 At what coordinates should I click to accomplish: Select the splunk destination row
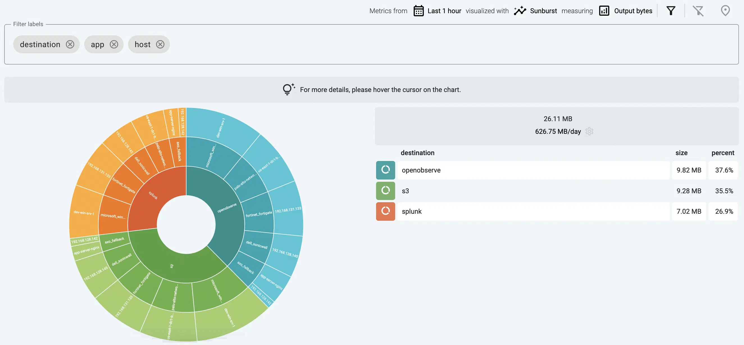coord(533,211)
